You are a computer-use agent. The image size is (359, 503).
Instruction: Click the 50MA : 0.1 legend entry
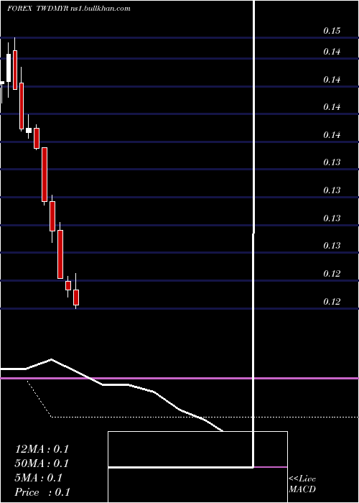[x=42, y=463]
